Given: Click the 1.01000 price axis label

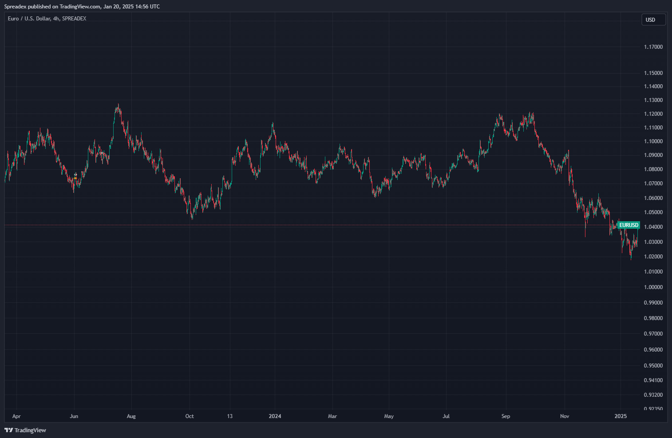Looking at the screenshot, I should point(653,272).
